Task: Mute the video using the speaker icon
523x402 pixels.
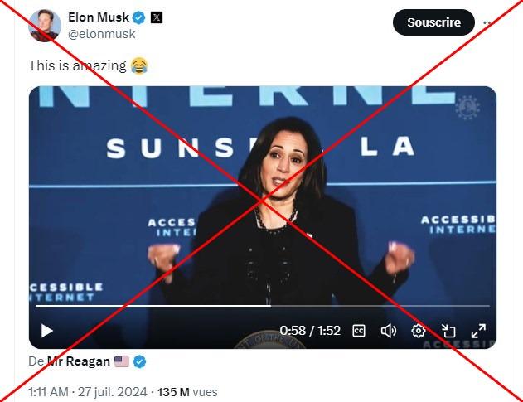Action: click(388, 331)
